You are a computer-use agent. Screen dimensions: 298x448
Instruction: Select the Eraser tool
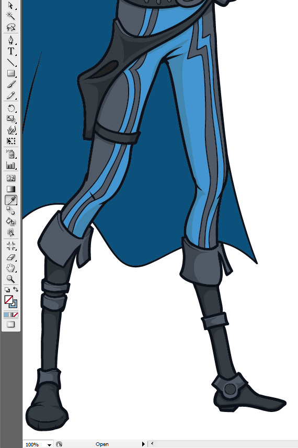[10, 257]
